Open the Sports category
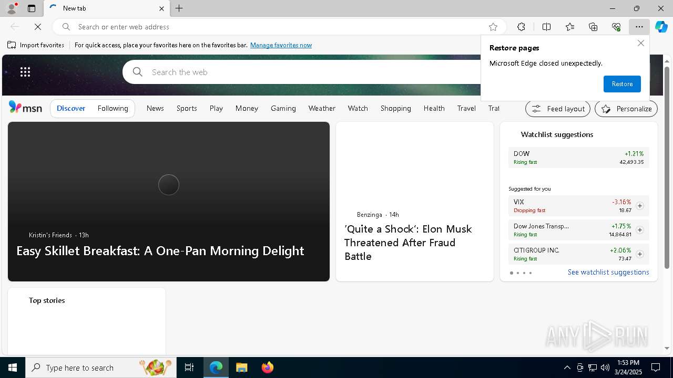Viewport: 673px width, 378px height. (187, 108)
